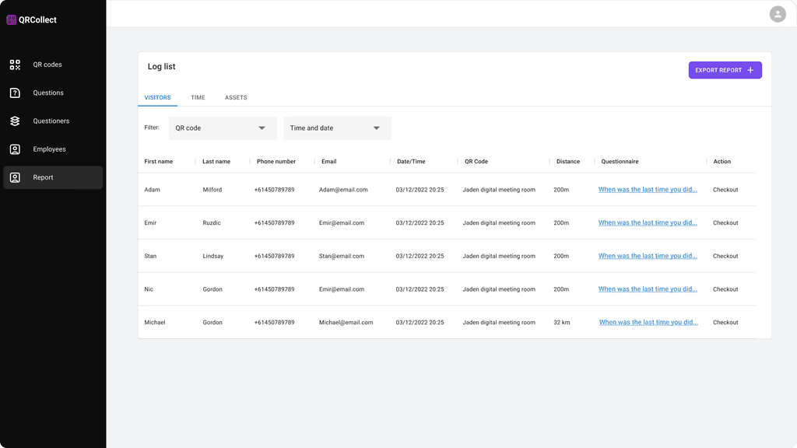Open the user profile avatar
Viewport: 797px width, 448px height.
click(x=777, y=14)
